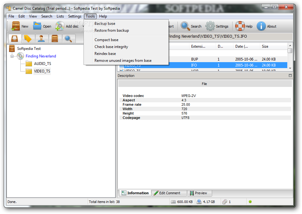Select the highlighted IFO file row
Image resolution: width=302 pixels, height=214 pixels.
pos(202,65)
